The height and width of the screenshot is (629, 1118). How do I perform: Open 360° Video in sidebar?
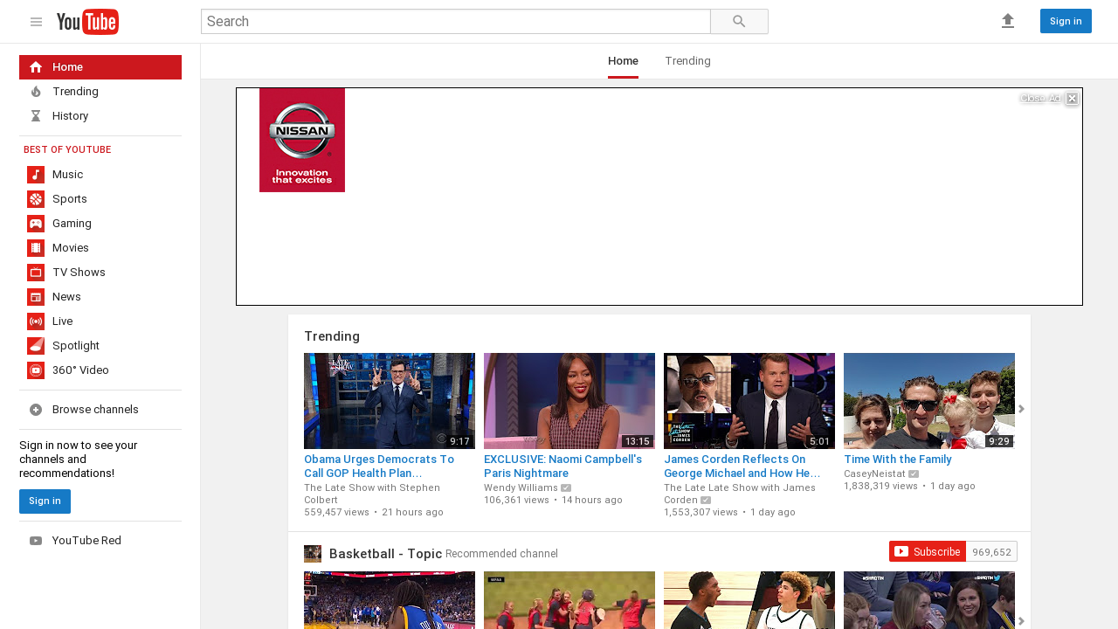coord(100,370)
